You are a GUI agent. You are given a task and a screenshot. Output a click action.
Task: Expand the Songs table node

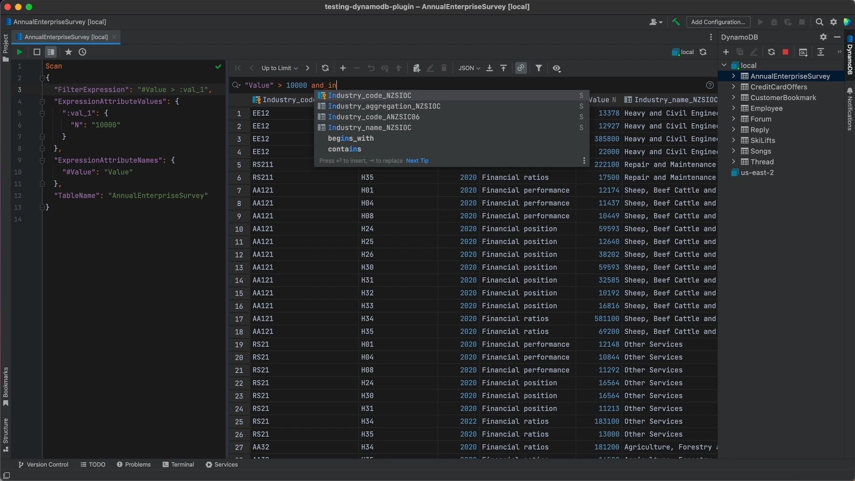click(x=733, y=151)
